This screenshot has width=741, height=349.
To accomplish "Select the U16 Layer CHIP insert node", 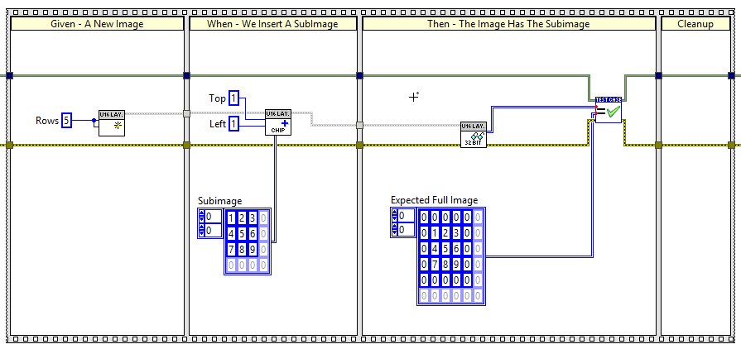I will 278,121.
